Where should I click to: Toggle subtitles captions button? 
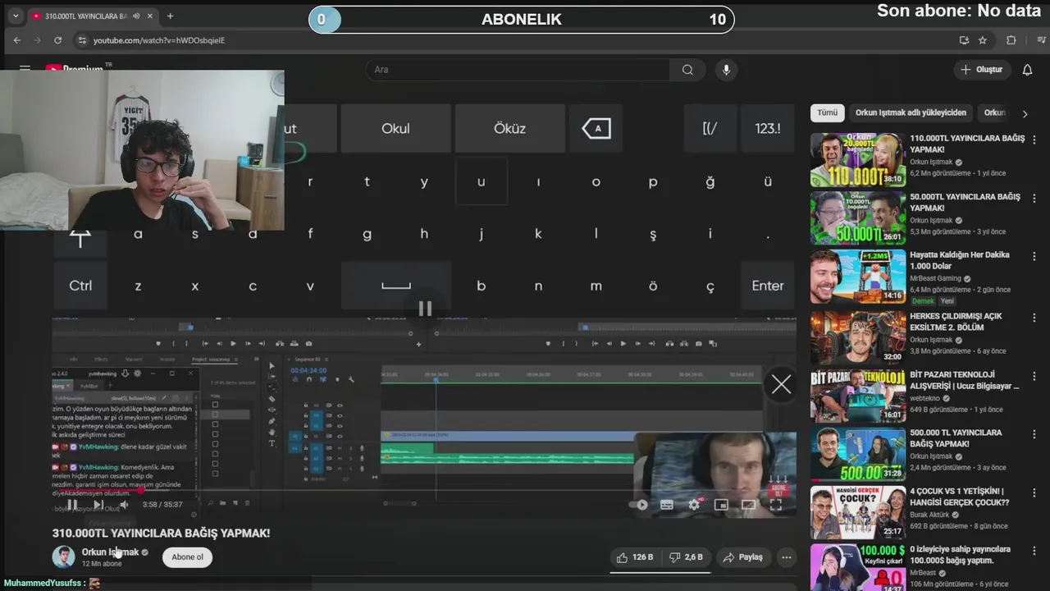point(667,505)
